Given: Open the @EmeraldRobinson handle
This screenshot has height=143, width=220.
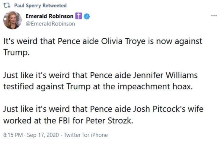Looking at the screenshot, I should [x=50, y=24].
